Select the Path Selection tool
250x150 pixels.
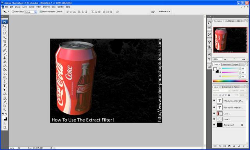[x=5, y=90]
